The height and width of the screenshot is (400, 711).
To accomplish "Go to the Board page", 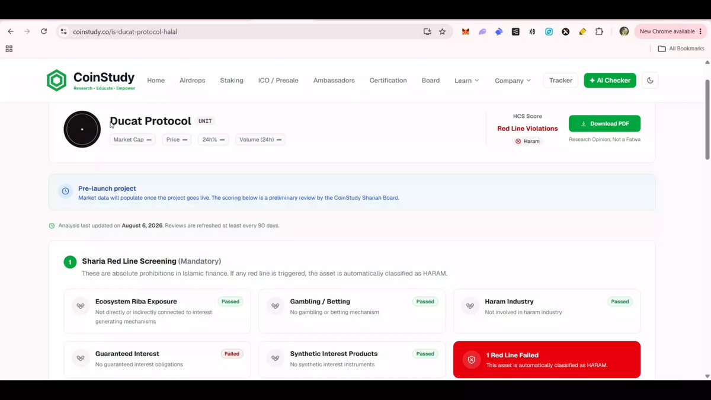I will point(431,81).
